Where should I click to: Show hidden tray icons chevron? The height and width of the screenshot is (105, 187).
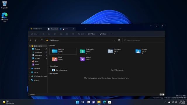[x=165, y=102]
